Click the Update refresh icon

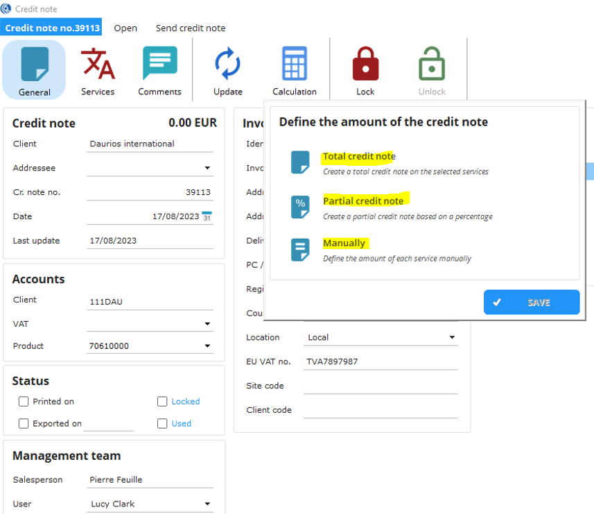click(x=227, y=65)
